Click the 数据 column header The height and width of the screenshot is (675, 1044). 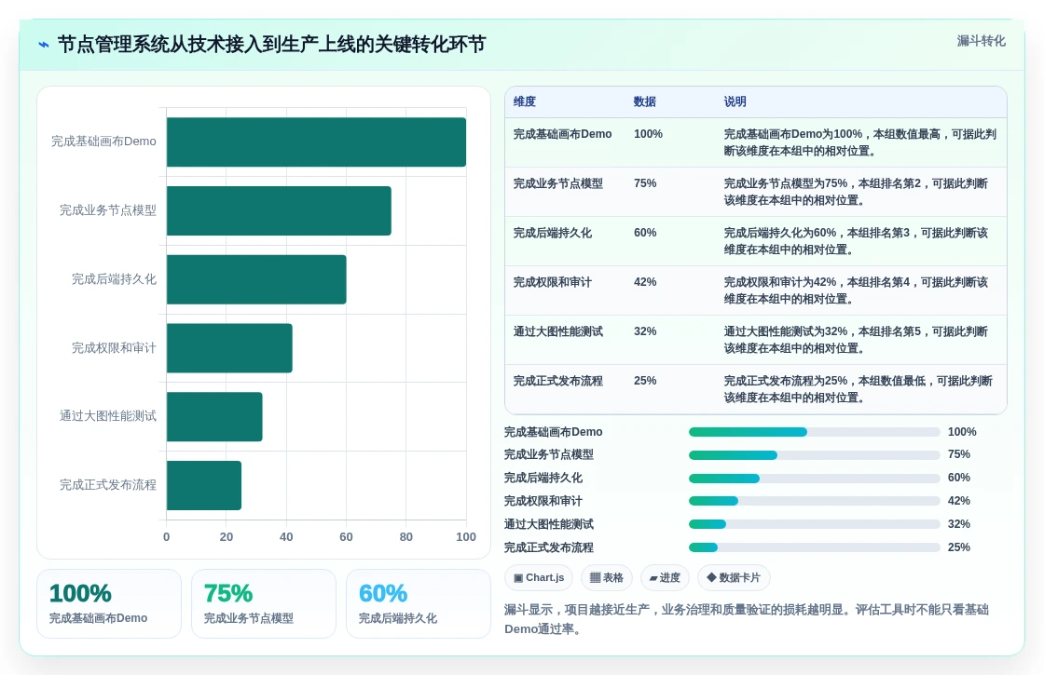pos(644,101)
